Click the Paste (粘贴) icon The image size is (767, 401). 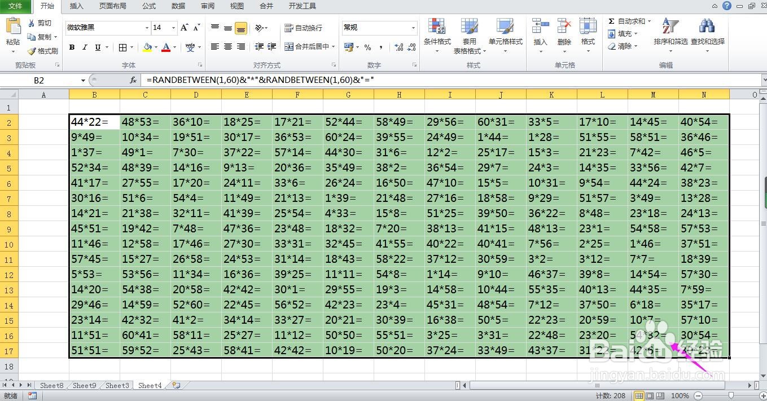pos(13,27)
